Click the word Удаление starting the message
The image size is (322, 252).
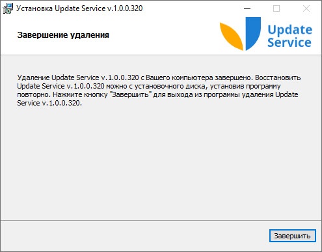pyautogui.click(x=33, y=77)
